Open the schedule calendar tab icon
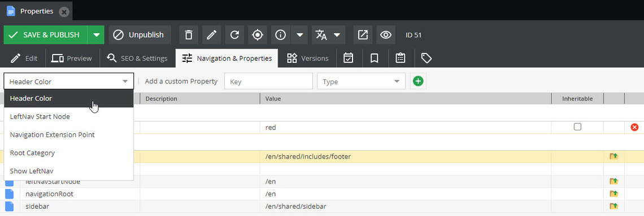The width and height of the screenshot is (644, 216). 349,58
